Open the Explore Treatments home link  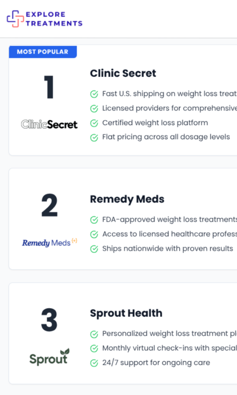tap(54, 19)
